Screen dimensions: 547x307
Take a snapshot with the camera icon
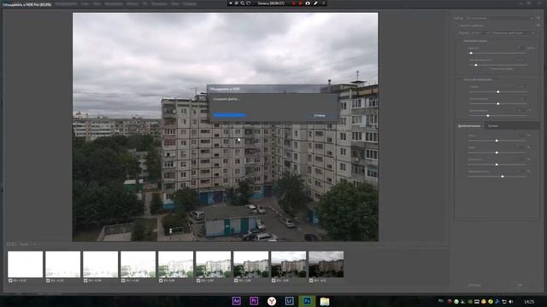click(x=308, y=3)
